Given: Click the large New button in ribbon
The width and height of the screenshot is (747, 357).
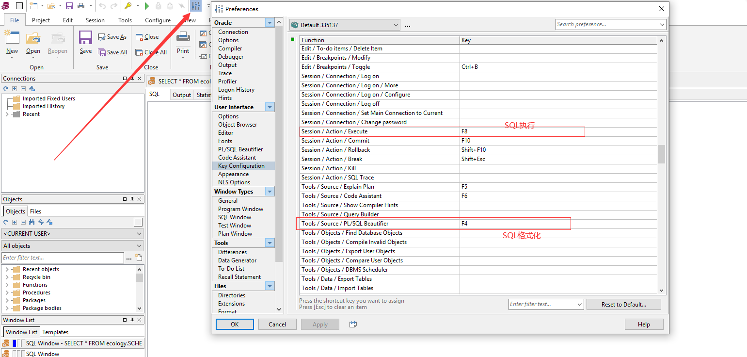Looking at the screenshot, I should tap(12, 44).
